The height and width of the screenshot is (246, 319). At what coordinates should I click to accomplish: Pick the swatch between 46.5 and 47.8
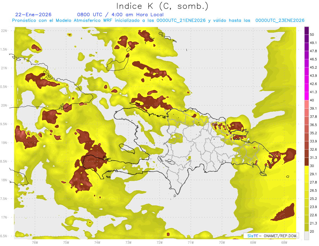pos(307,55)
